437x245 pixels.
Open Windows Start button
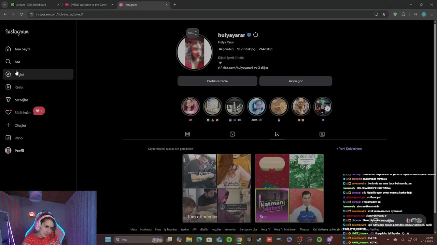tap(108, 240)
